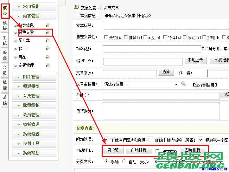Open 图片集 in the sidebar
The width and height of the screenshot is (229, 172).
24,40
